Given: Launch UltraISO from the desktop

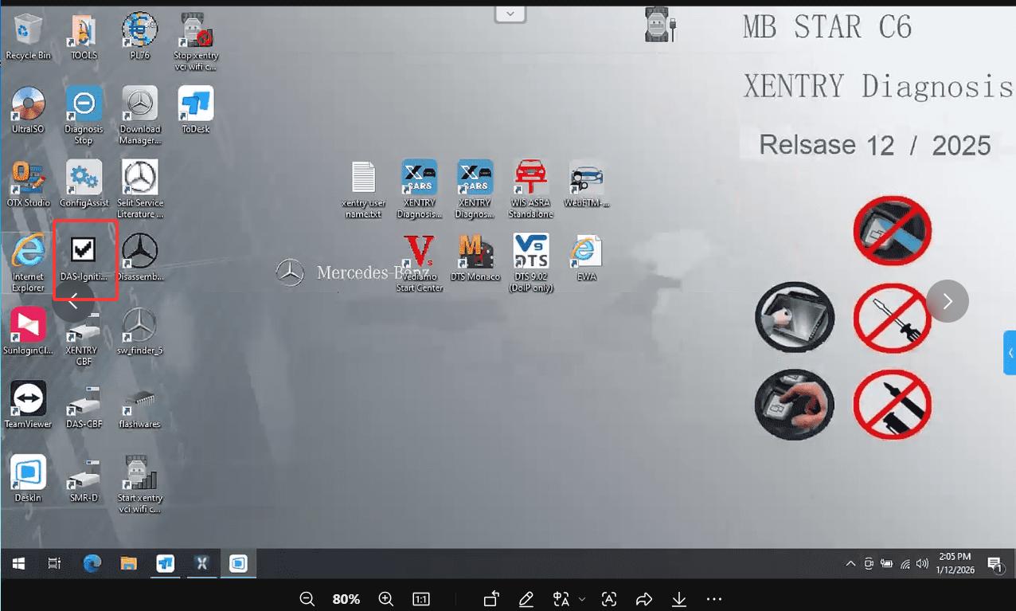Looking at the screenshot, I should [x=28, y=110].
